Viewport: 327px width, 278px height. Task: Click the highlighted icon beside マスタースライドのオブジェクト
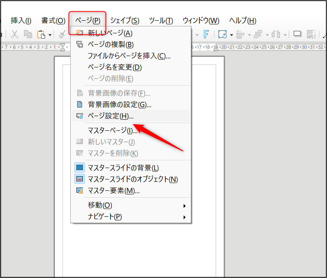80,179
